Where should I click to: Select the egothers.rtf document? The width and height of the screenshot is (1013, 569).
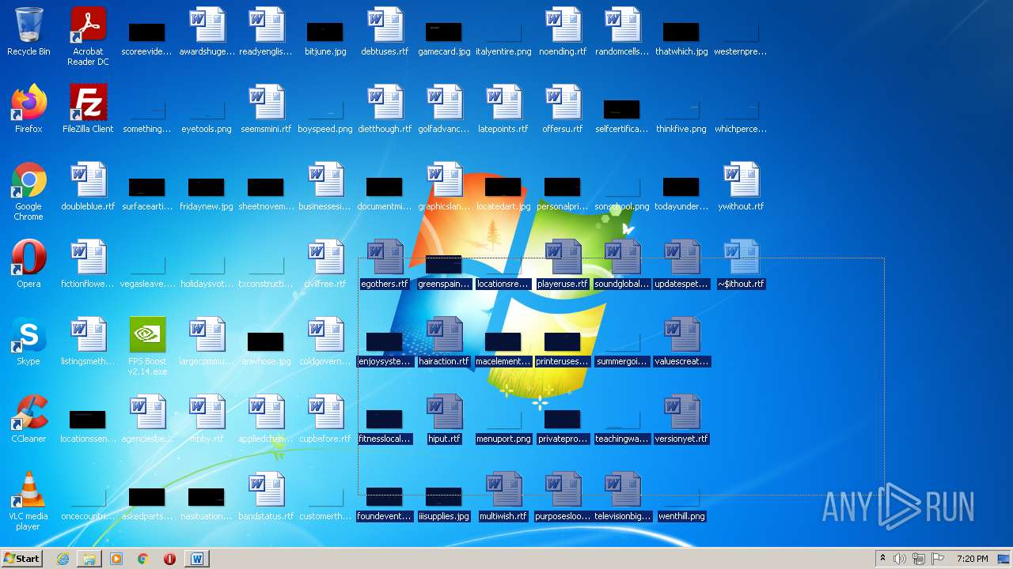385,264
